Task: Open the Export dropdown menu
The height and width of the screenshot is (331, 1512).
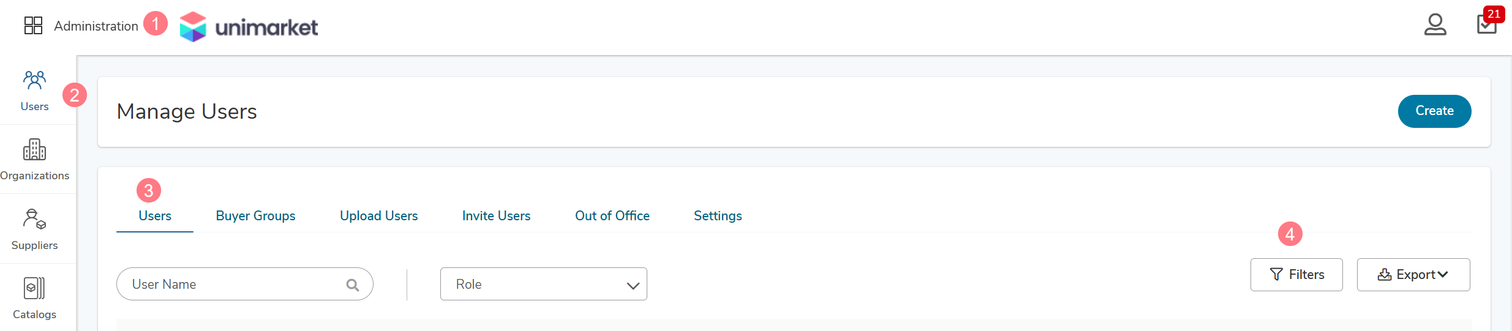Action: (x=1413, y=275)
